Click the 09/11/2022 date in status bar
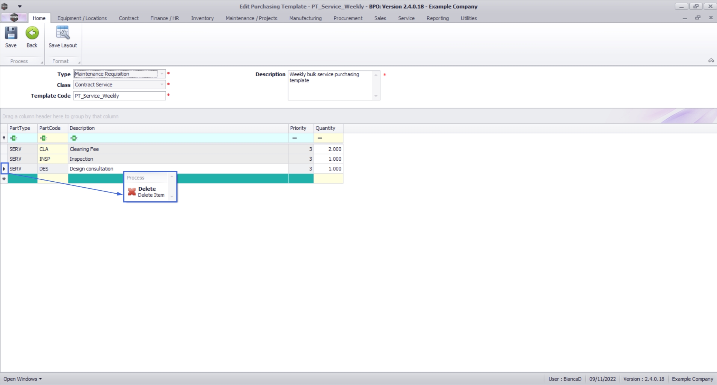 [602, 379]
